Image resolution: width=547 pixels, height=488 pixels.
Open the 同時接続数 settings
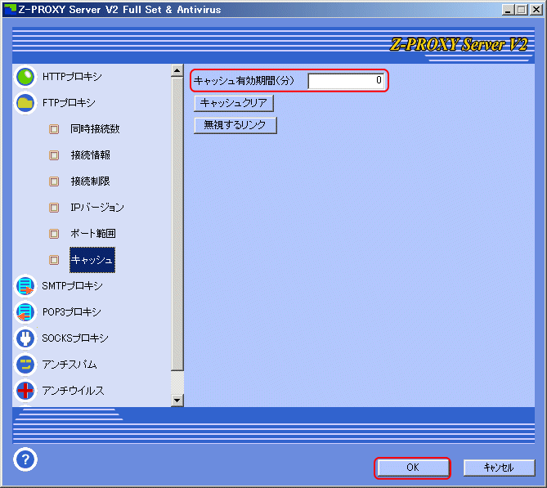[95, 129]
